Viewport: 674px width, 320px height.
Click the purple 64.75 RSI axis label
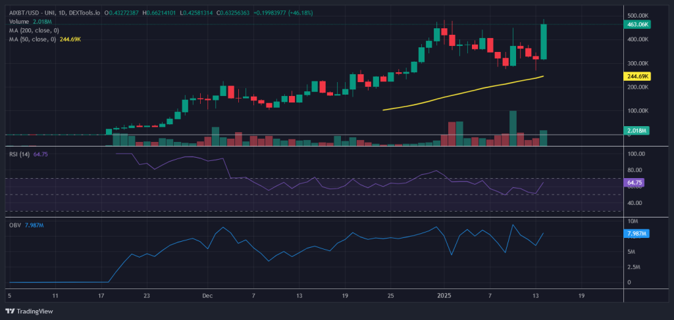pyautogui.click(x=635, y=183)
